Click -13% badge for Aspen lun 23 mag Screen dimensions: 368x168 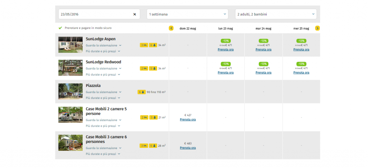226,41
